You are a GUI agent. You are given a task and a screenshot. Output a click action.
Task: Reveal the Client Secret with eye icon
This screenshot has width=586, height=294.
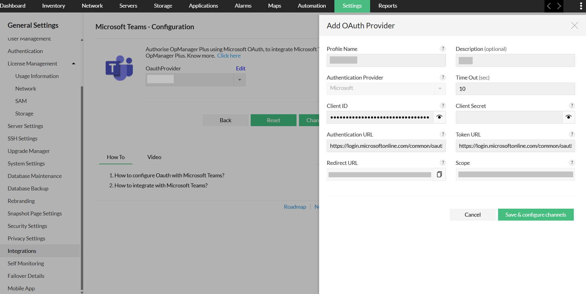[569, 117]
